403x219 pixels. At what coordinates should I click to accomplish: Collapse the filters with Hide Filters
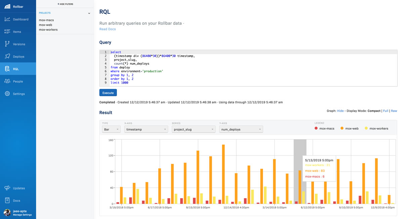pyautogui.click(x=65, y=4)
